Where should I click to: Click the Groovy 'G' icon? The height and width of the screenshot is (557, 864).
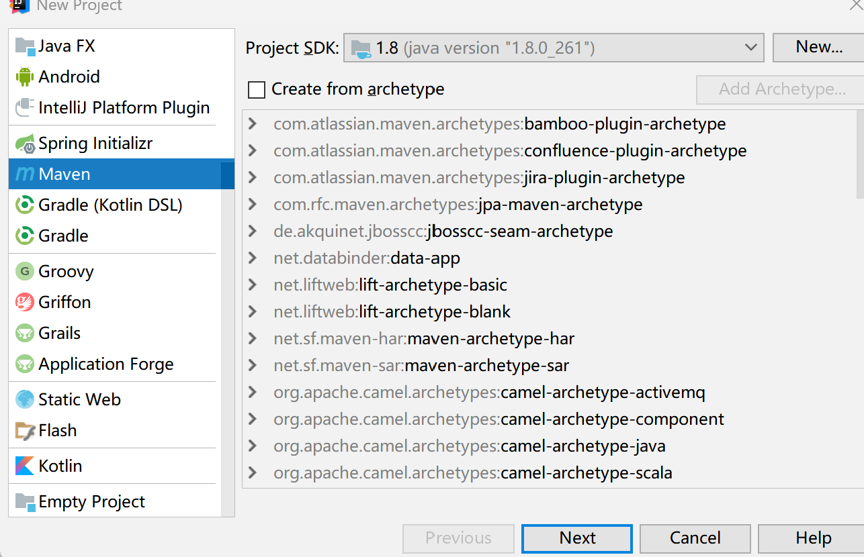pos(25,272)
